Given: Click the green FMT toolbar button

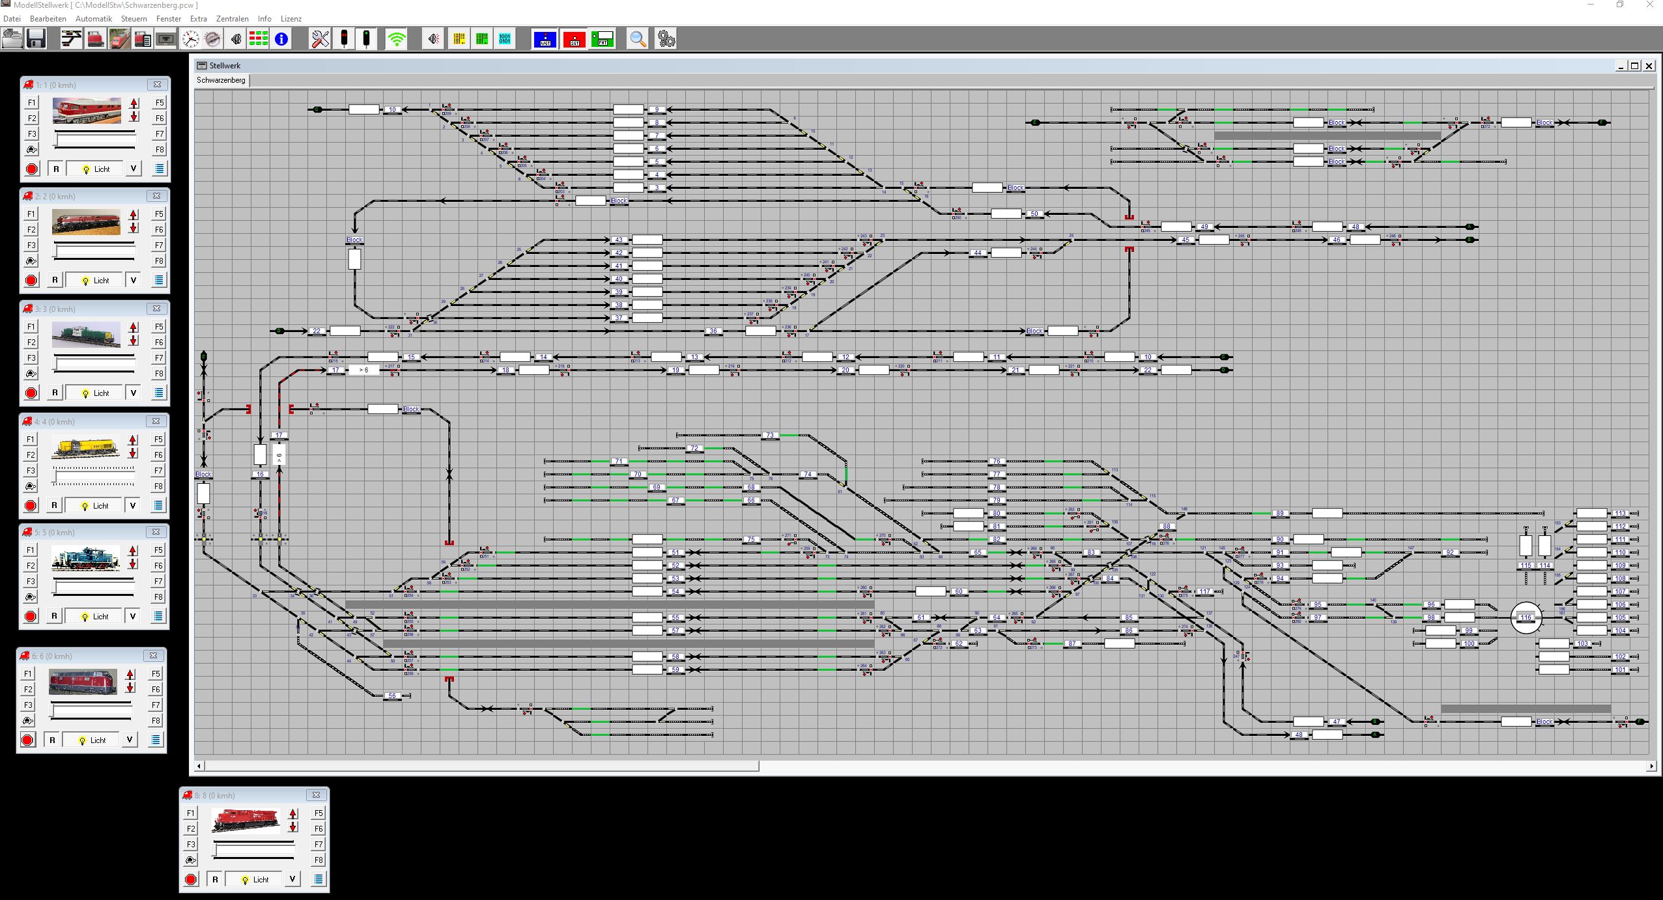Looking at the screenshot, I should click(603, 39).
